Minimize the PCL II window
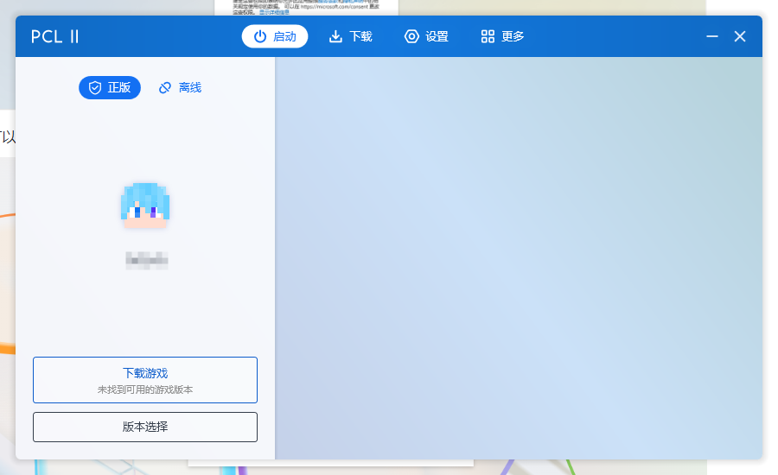This screenshot has width=778, height=475. click(712, 36)
